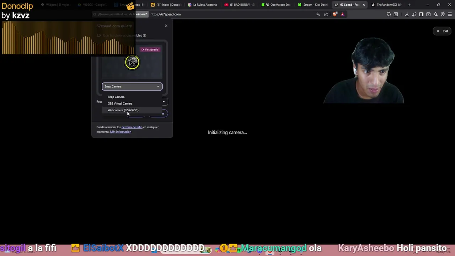455x256 pixels.
Task: Open the browser hamburger menu
Action: pos(450,14)
